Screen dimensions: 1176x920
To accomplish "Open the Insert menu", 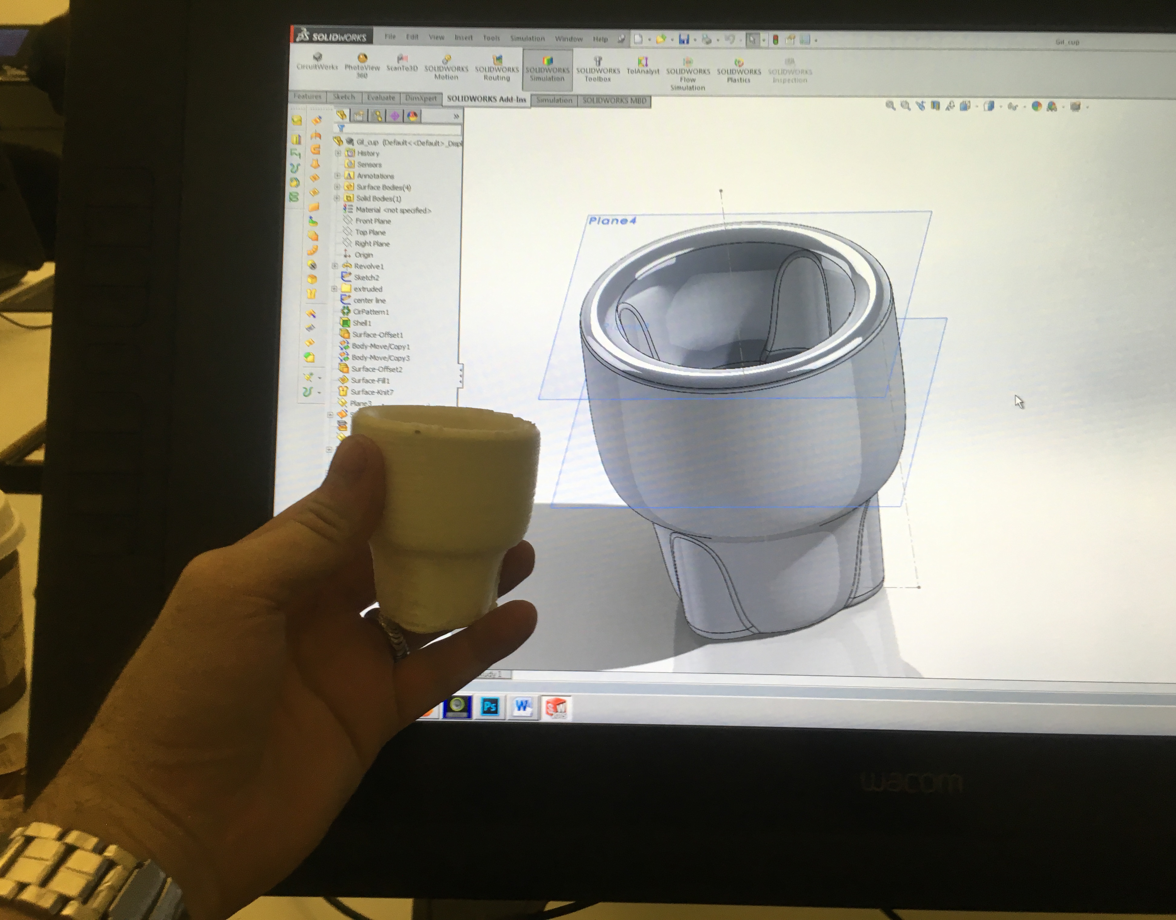I will click(463, 38).
